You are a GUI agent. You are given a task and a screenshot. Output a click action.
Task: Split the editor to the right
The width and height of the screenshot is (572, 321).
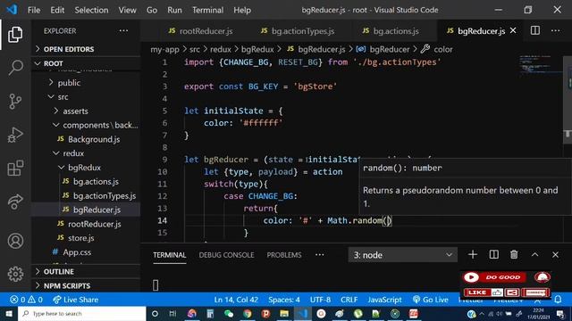[535, 31]
